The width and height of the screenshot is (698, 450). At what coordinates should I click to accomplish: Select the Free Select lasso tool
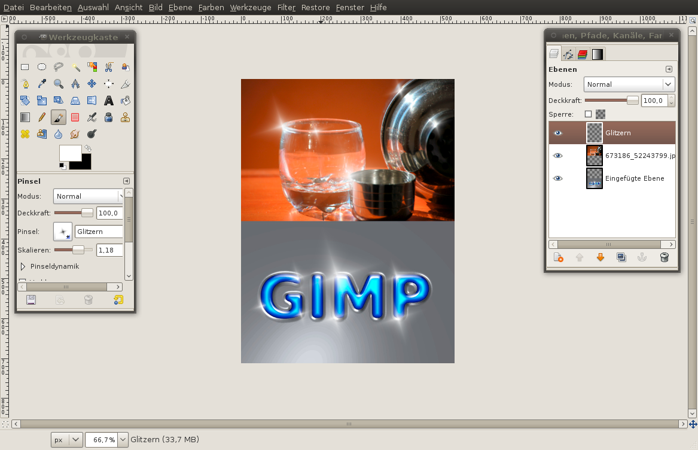tap(58, 67)
